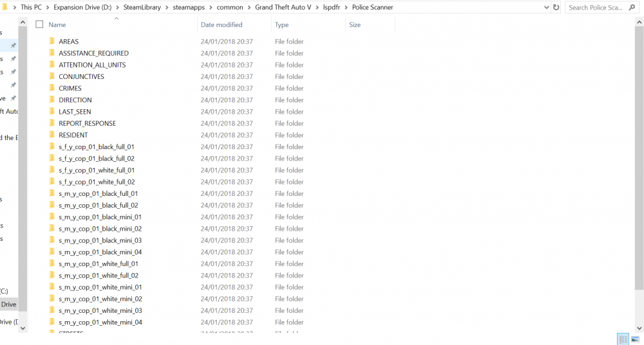Select the AREAS folder icon

[x=52, y=41]
